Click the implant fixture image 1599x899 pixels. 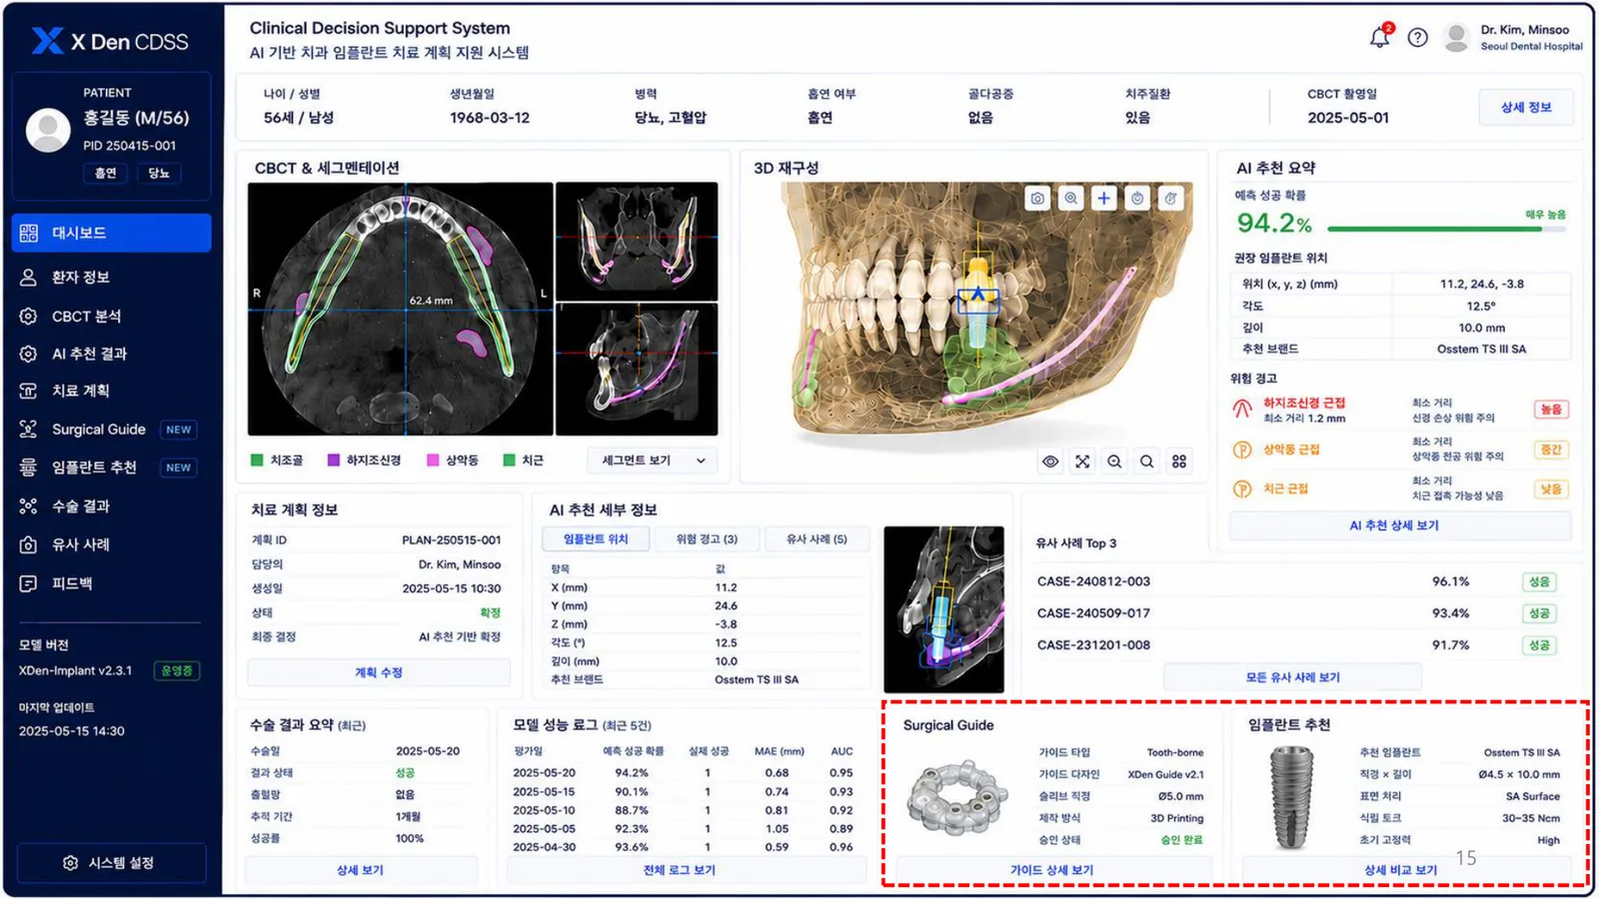pyautogui.click(x=1291, y=797)
